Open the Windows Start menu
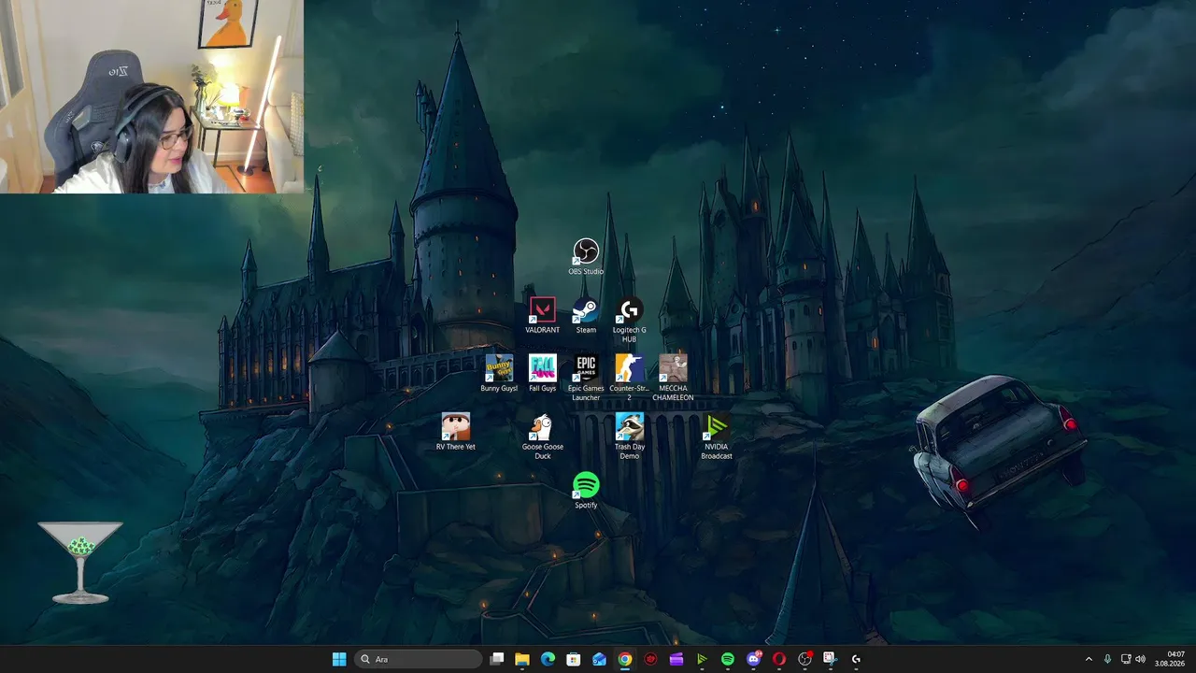This screenshot has height=673, width=1196. (x=339, y=659)
